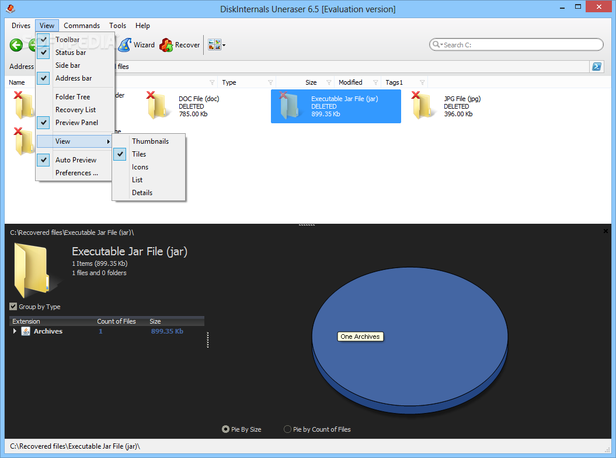Click the green Back arrow icon
The image size is (616, 458).
pos(16,45)
